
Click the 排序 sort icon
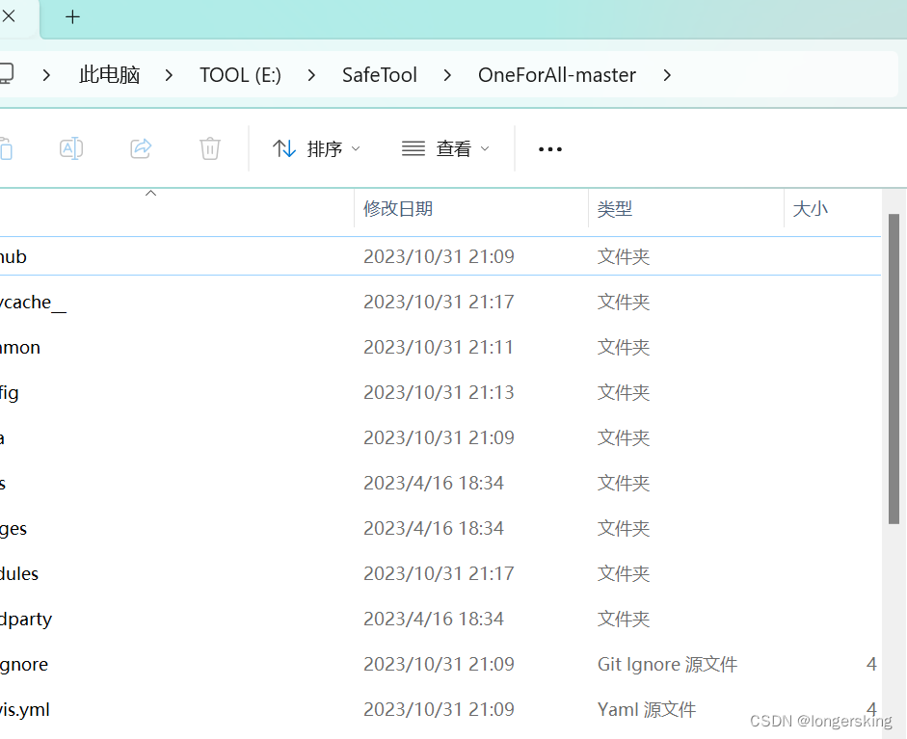(285, 148)
